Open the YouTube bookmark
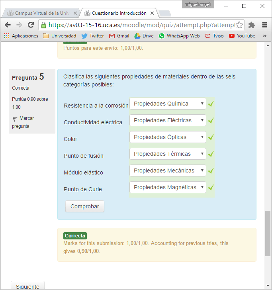 pos(242,36)
